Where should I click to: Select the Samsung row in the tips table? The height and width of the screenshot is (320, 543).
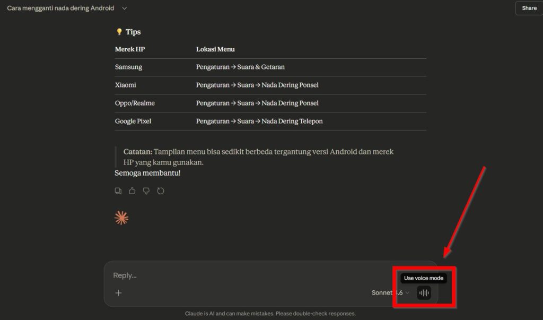[128, 67]
